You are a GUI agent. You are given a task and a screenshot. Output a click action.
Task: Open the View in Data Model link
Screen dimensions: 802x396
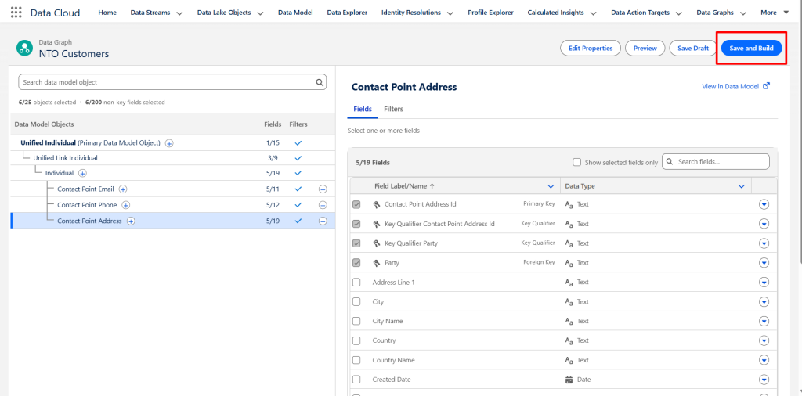(x=731, y=86)
